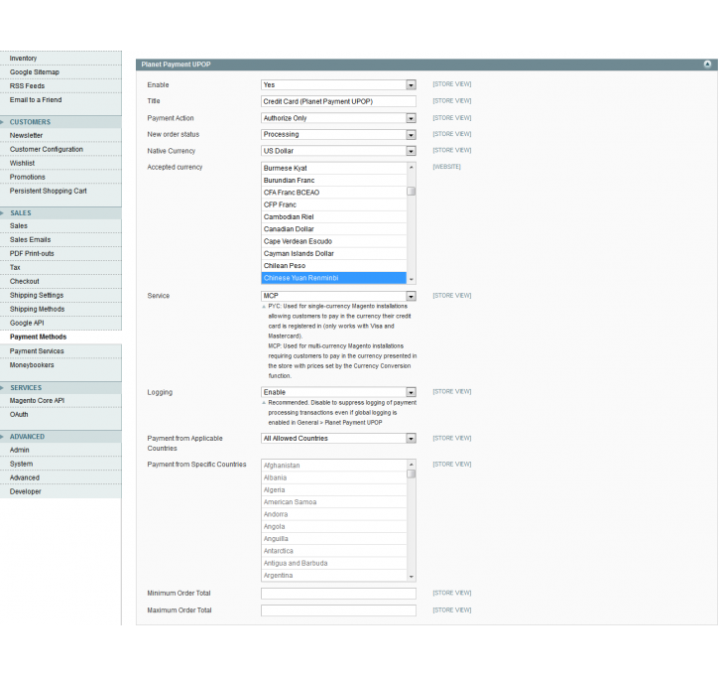Go to Wishlist settings
719x675 pixels.
60,163
